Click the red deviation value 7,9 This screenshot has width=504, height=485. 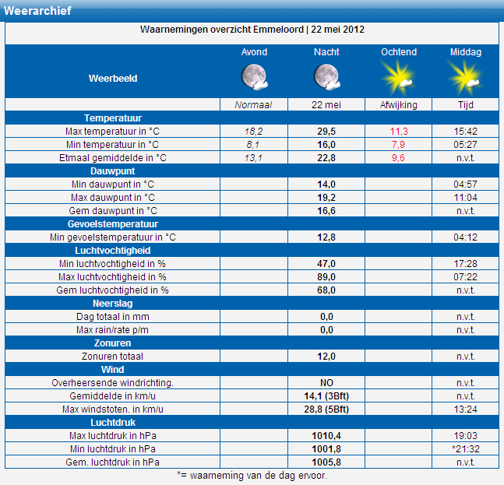[x=398, y=145]
